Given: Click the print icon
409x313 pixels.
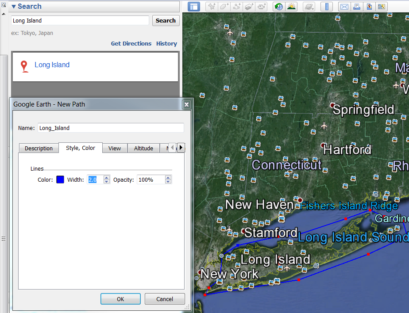Looking at the screenshot, I should [356, 7].
